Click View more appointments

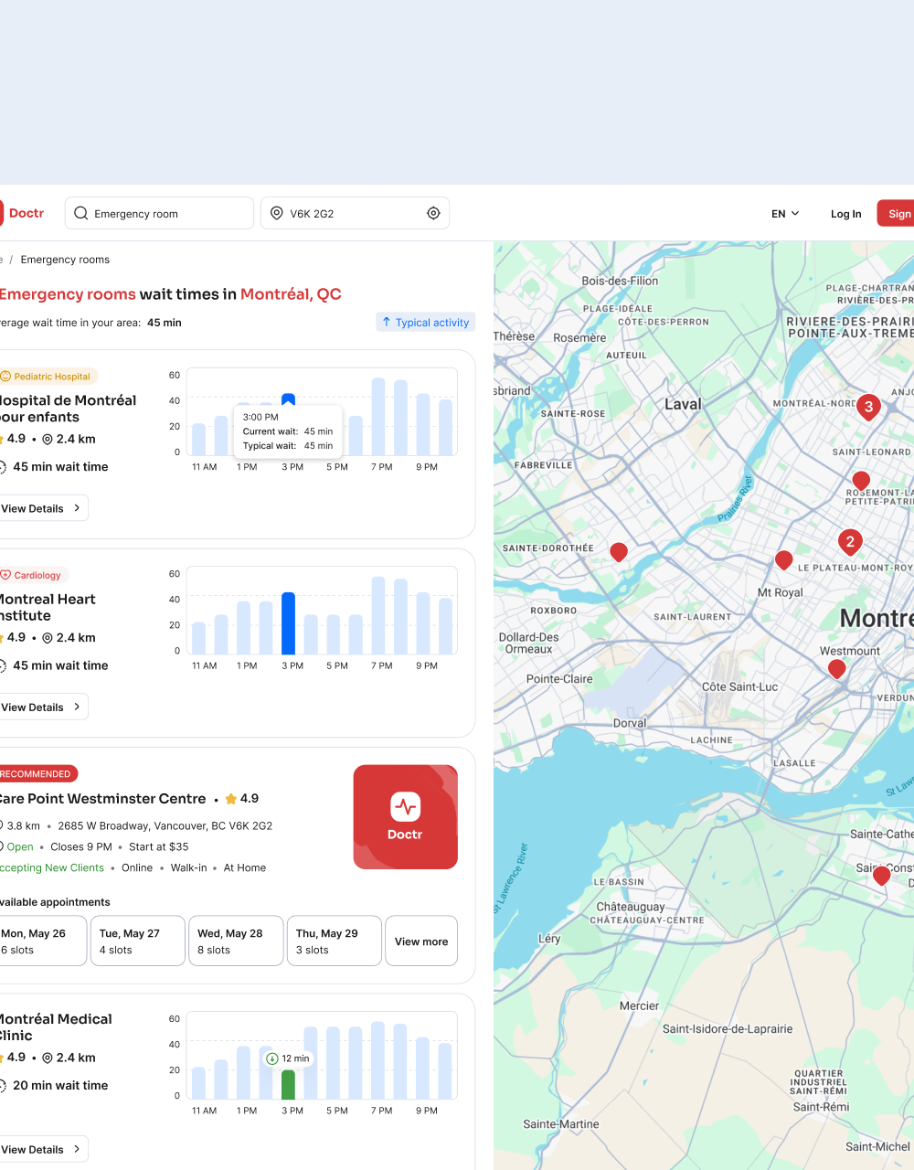(x=421, y=941)
